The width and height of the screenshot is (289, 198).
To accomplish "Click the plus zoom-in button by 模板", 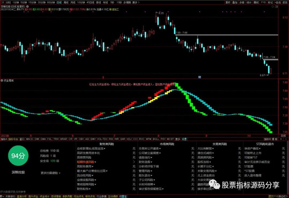I will (x=281, y=139).
